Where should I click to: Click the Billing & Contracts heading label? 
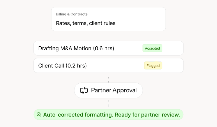tap(72, 14)
